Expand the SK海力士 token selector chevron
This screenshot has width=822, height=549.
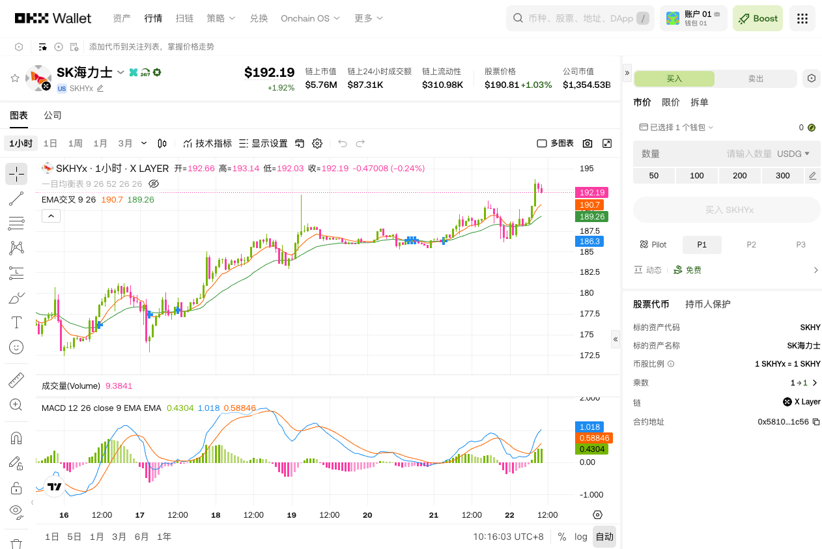point(120,72)
